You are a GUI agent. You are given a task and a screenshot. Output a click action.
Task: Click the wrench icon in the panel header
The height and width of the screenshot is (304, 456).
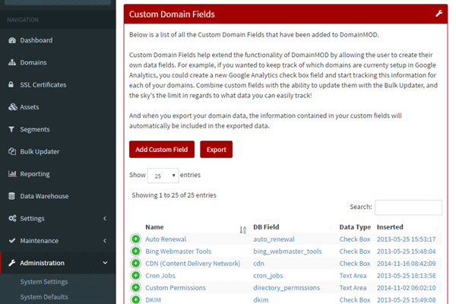pyautogui.click(x=438, y=14)
